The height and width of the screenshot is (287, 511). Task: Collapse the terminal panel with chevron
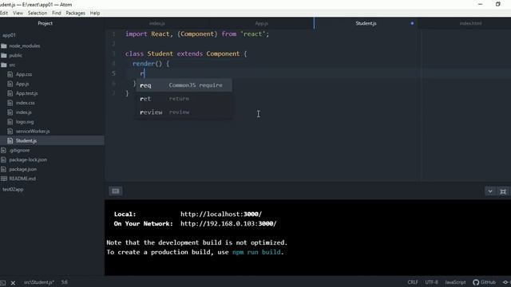[x=489, y=191]
